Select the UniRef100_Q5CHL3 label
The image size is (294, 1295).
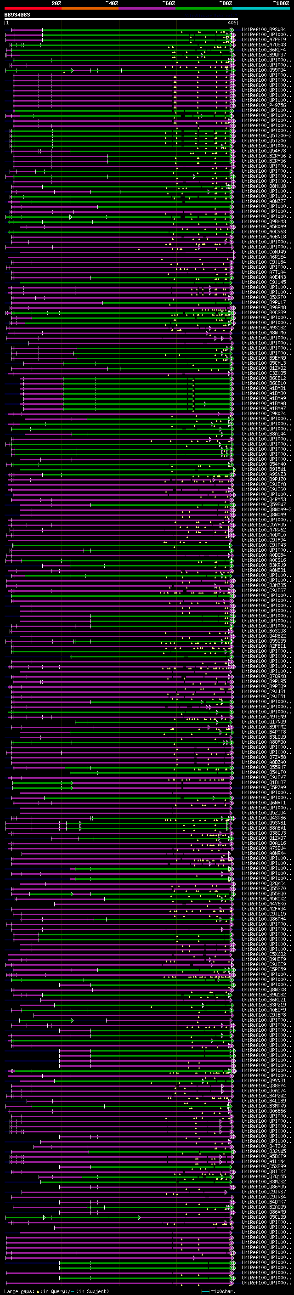tap(264, 363)
